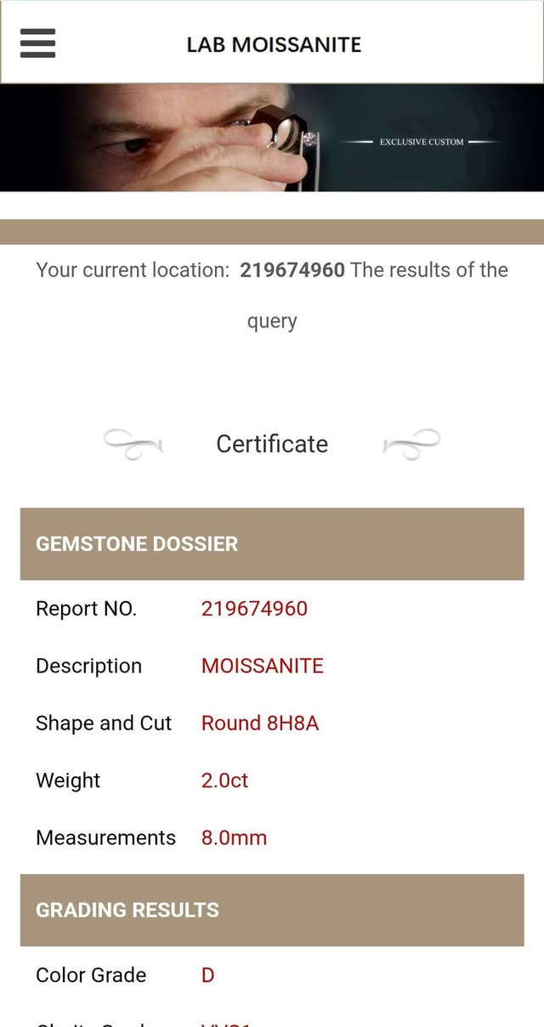
Task: Click the EXCLUSIVE CUSTOM banner text
Action: (x=422, y=142)
